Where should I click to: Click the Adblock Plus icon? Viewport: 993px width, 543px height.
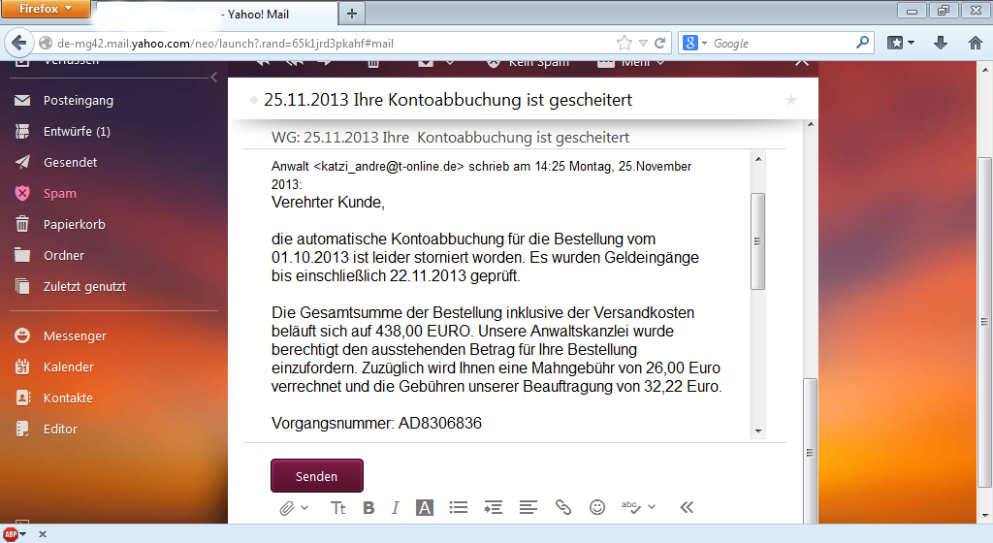(x=11, y=534)
